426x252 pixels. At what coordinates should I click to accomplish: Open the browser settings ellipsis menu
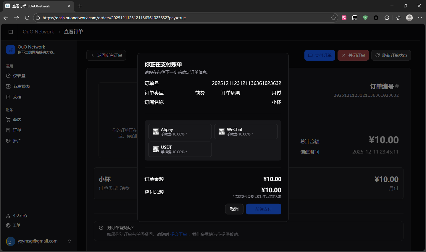420,18
